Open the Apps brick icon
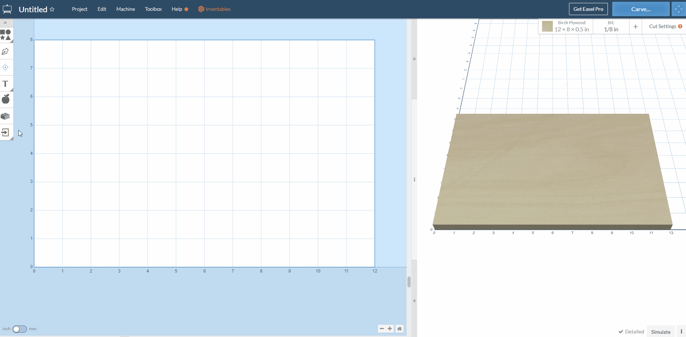The image size is (686, 337). coord(5,116)
